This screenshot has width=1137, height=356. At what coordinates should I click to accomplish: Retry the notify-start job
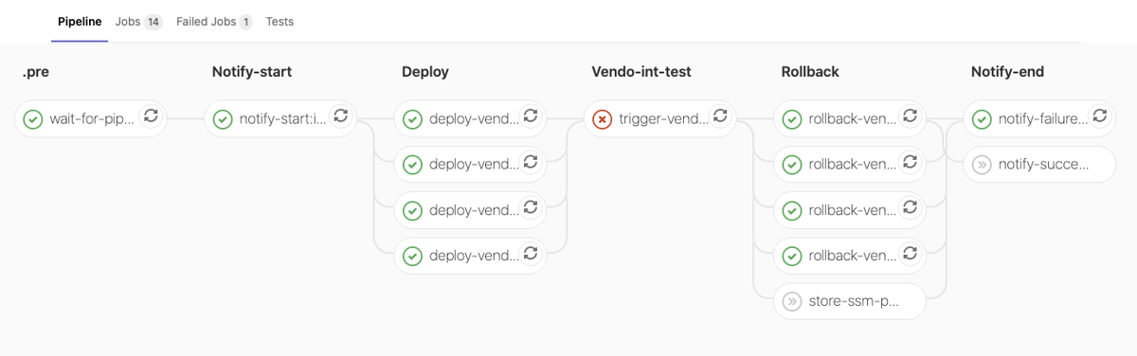[x=341, y=116]
